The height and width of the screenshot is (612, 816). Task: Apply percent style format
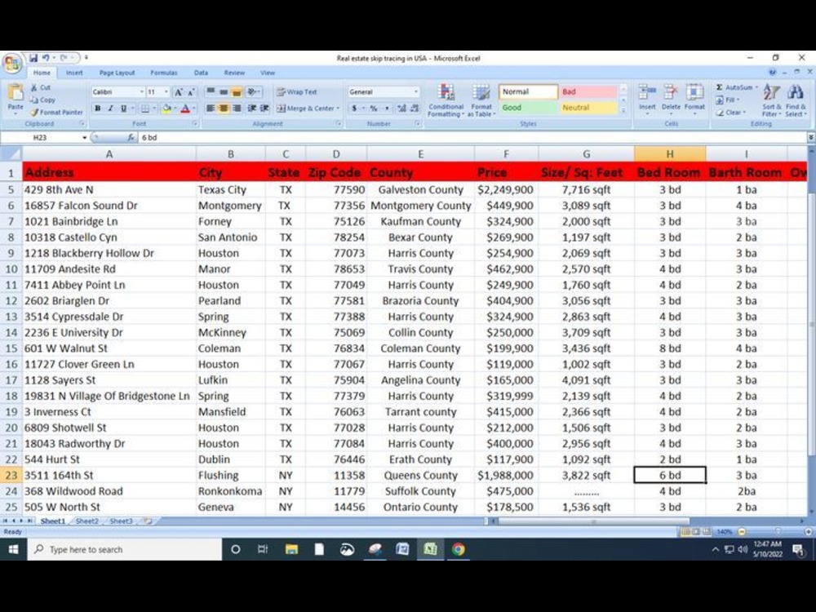[373, 109]
